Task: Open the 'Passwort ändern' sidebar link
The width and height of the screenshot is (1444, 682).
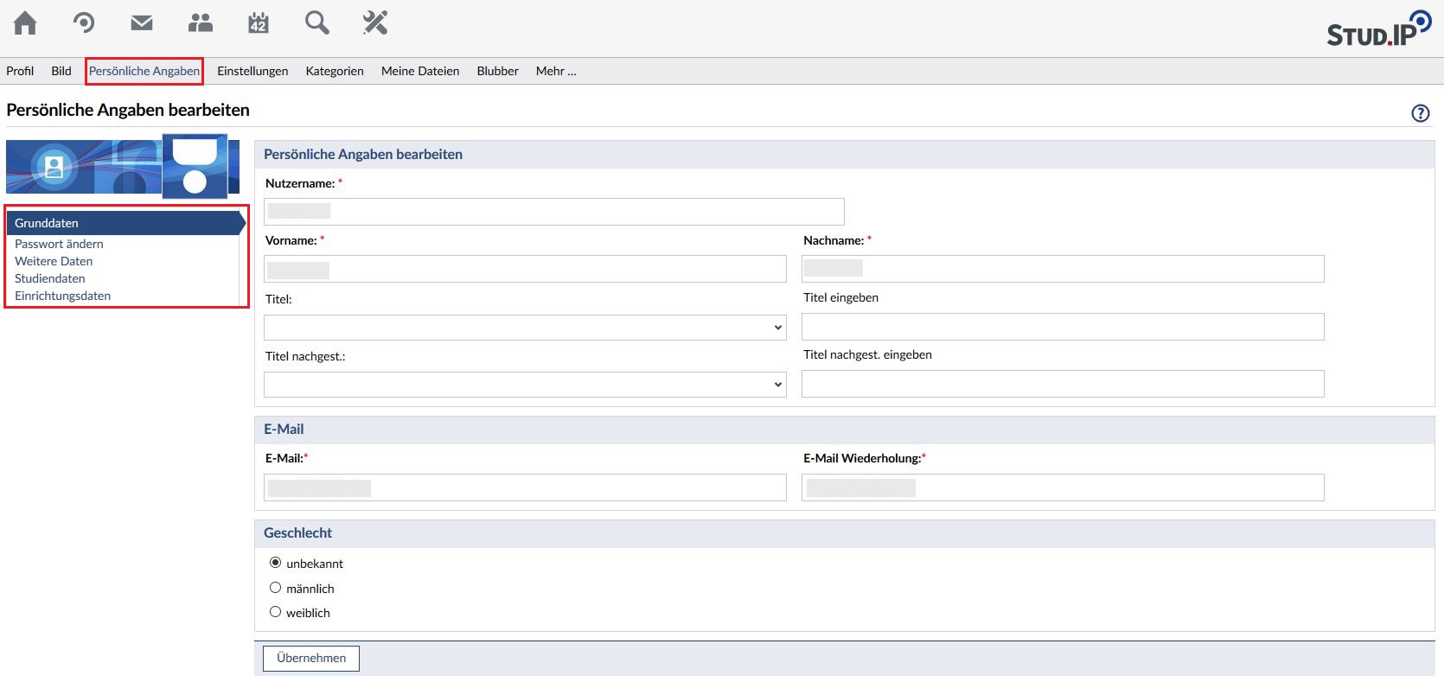Action: coord(59,244)
